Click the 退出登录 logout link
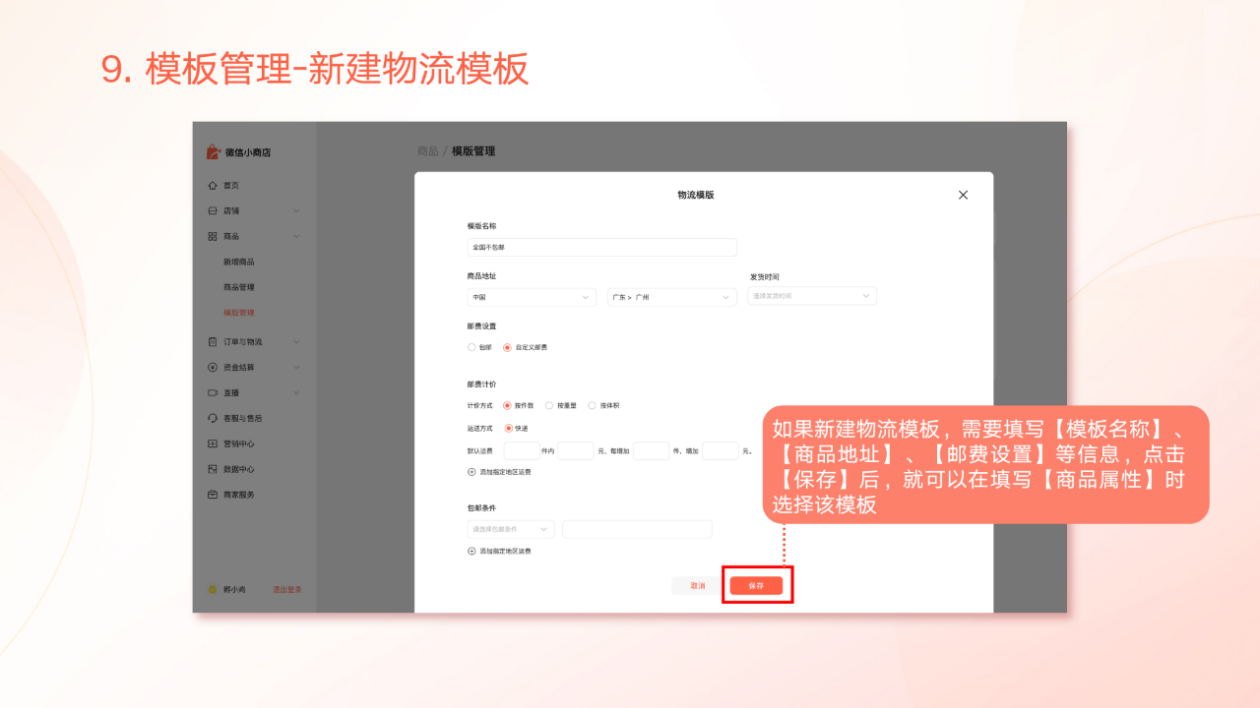The image size is (1260, 708). [287, 590]
